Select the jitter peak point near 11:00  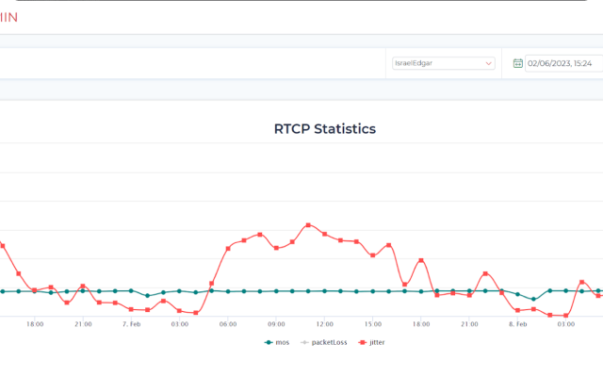(308, 225)
